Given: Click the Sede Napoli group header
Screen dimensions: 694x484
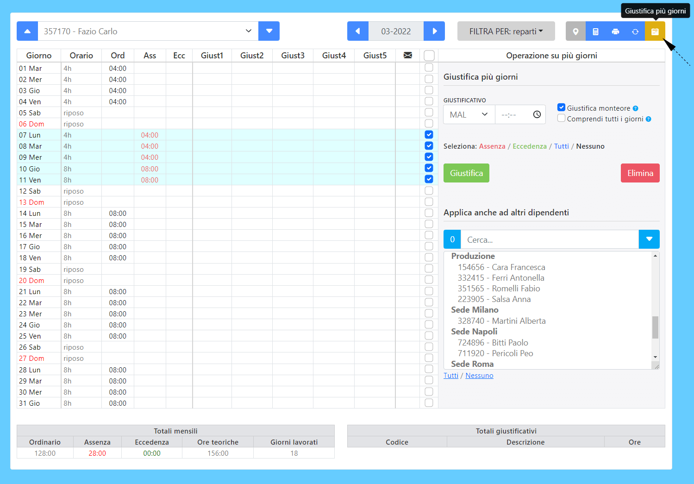Looking at the screenshot, I should point(475,332).
